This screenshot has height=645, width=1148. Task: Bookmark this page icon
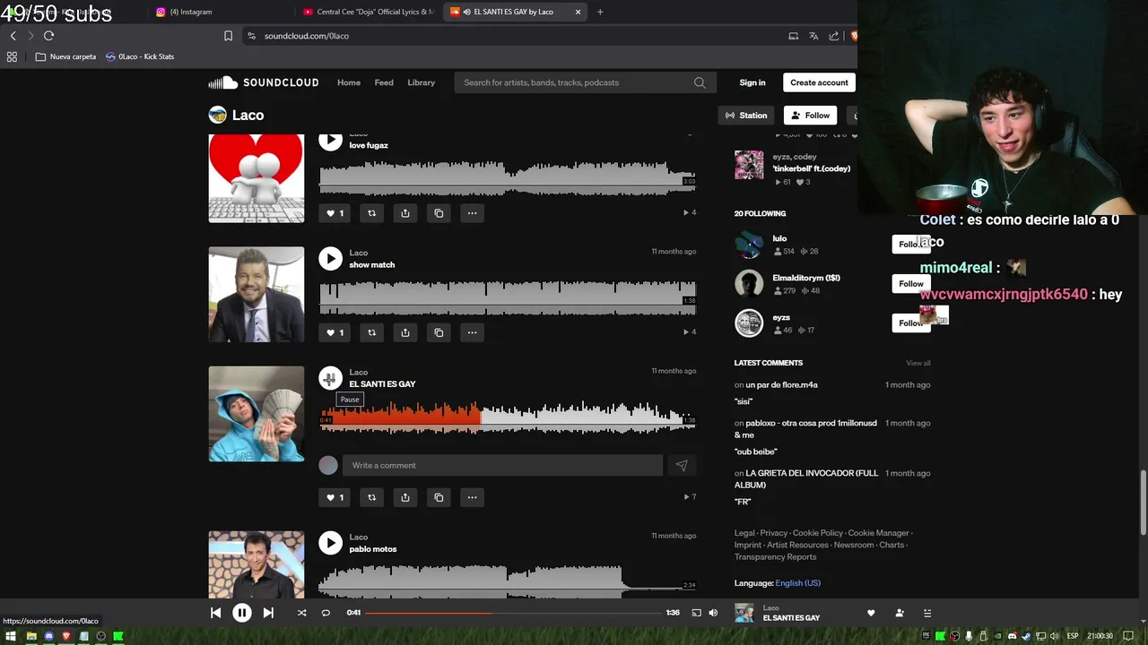coord(228,36)
